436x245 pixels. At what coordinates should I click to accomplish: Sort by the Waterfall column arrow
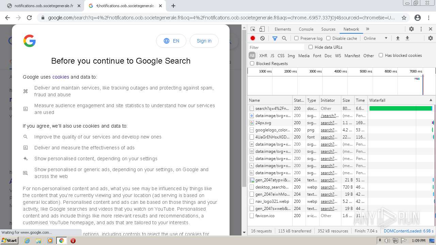point(431,100)
